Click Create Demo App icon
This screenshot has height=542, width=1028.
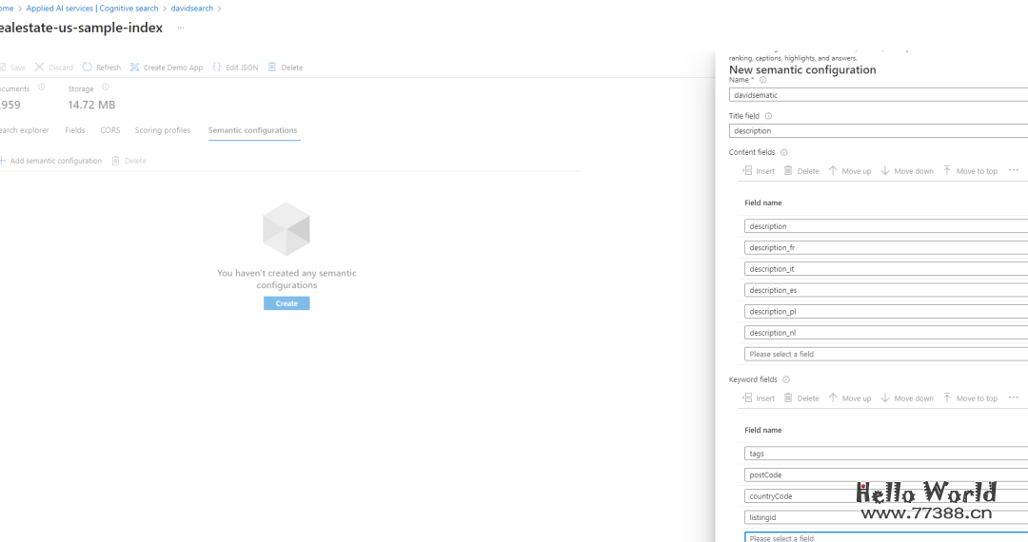pos(135,68)
